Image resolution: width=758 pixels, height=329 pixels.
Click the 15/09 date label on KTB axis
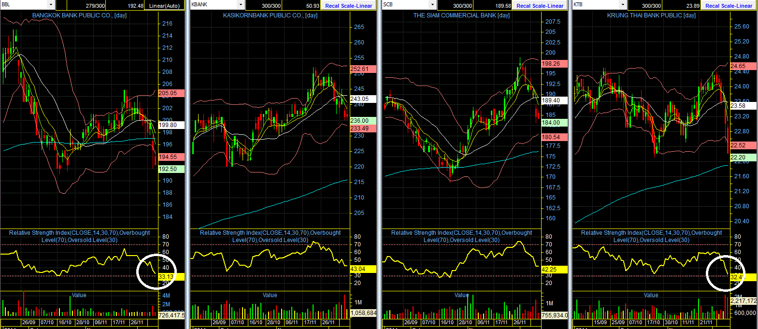pyautogui.click(x=601, y=322)
